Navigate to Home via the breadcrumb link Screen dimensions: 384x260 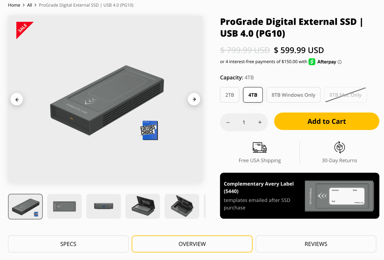tap(14, 5)
